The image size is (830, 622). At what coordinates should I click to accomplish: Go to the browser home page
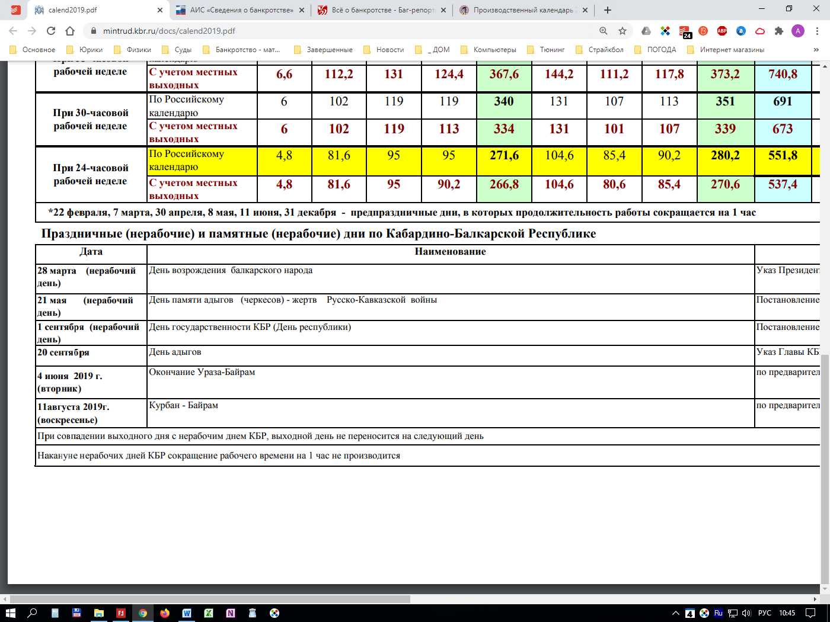click(70, 31)
